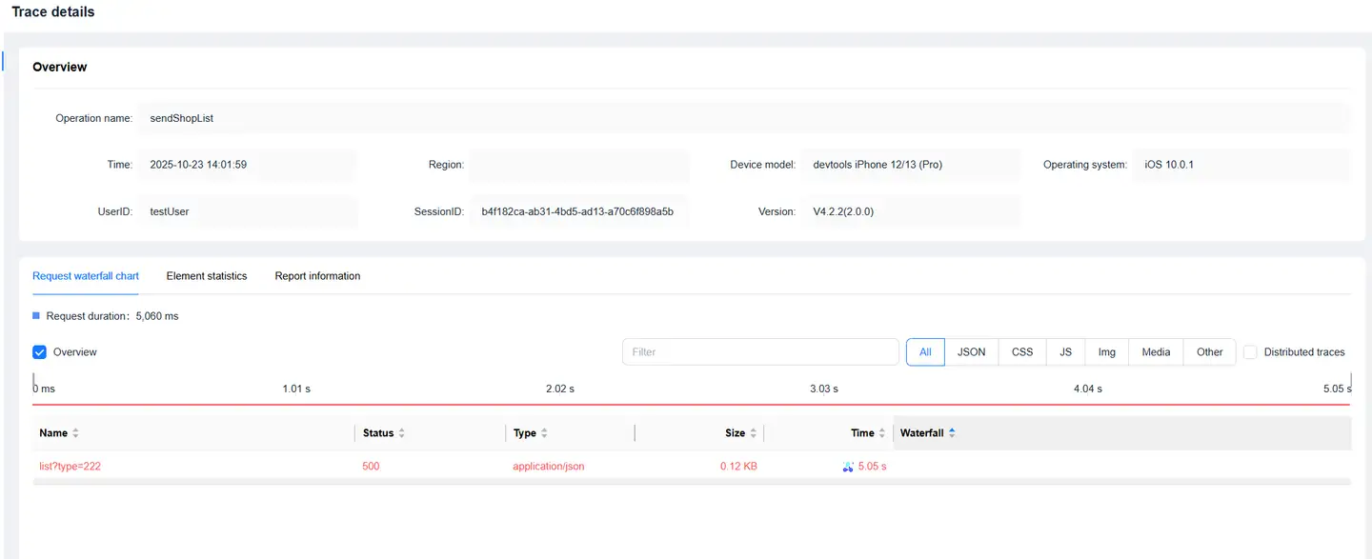
Task: Filter requests by CSS type
Action: point(1022,352)
